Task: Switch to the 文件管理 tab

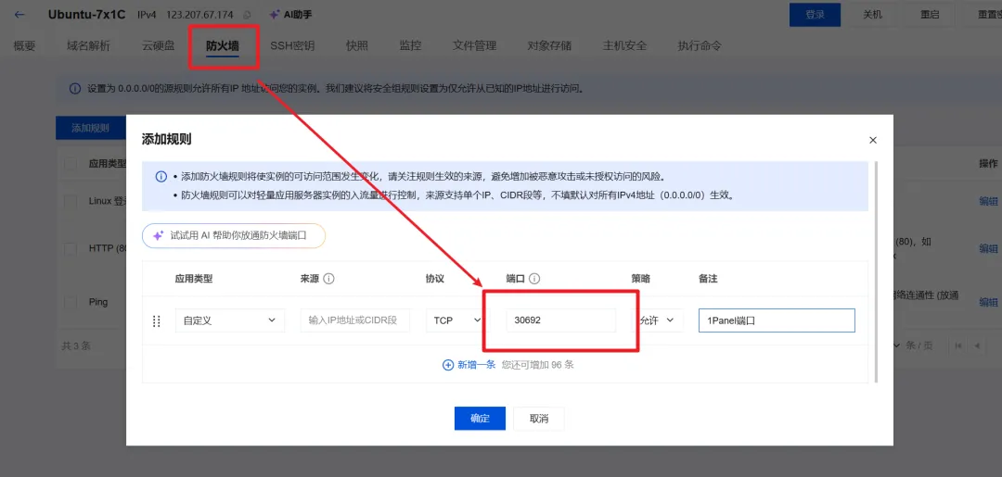Action: 474,46
